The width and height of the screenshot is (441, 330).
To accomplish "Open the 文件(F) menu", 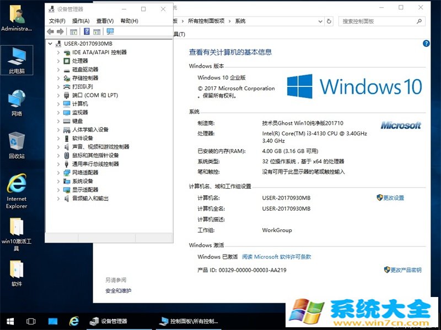I will pyautogui.click(x=57, y=21).
